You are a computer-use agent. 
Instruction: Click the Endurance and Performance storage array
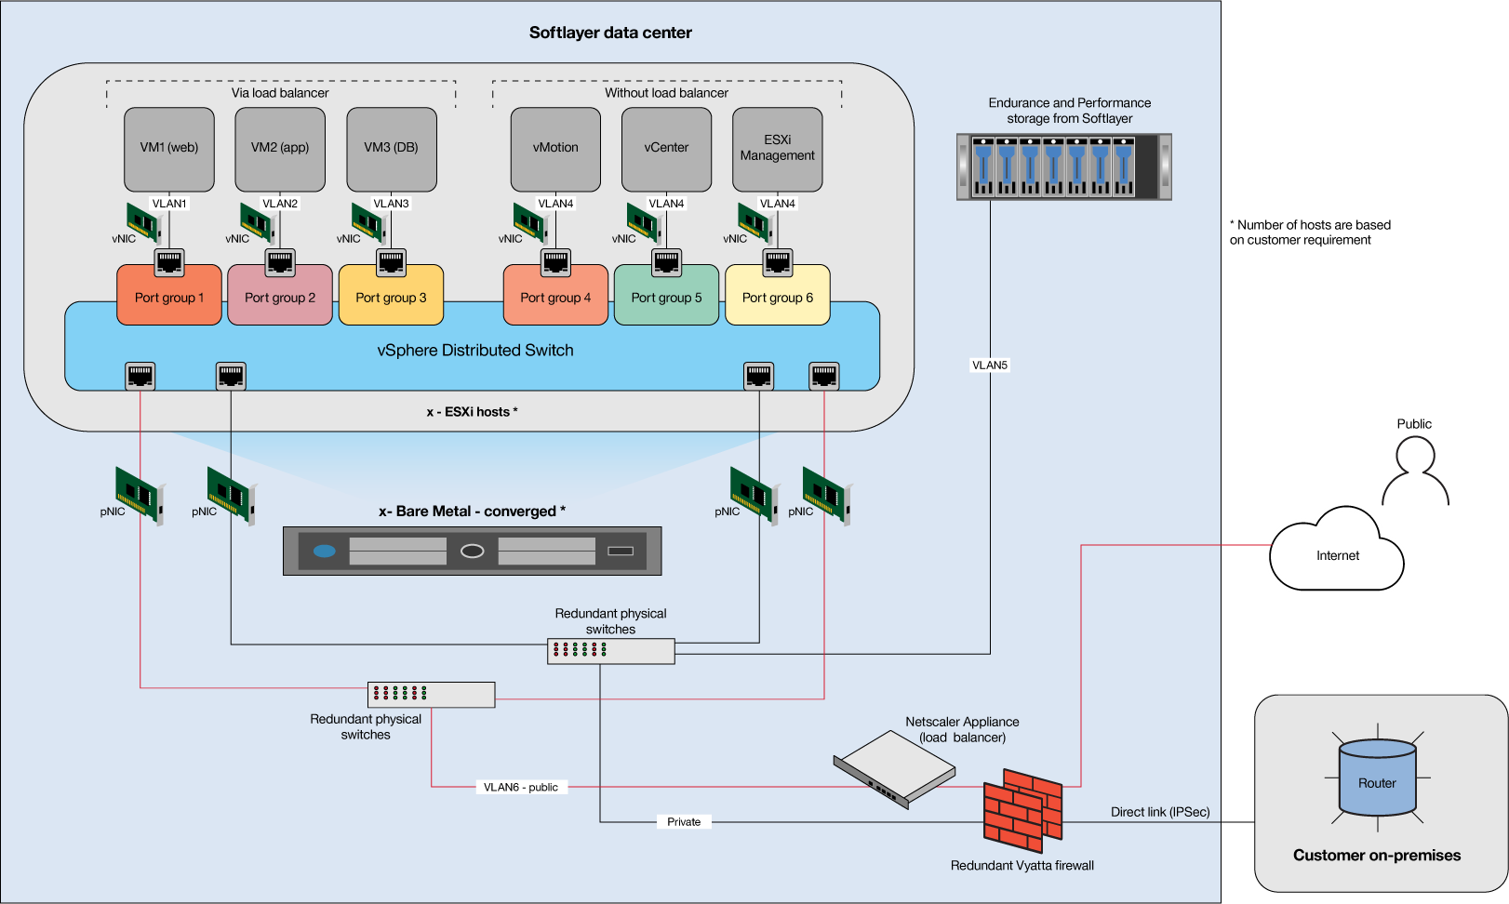click(x=1064, y=166)
